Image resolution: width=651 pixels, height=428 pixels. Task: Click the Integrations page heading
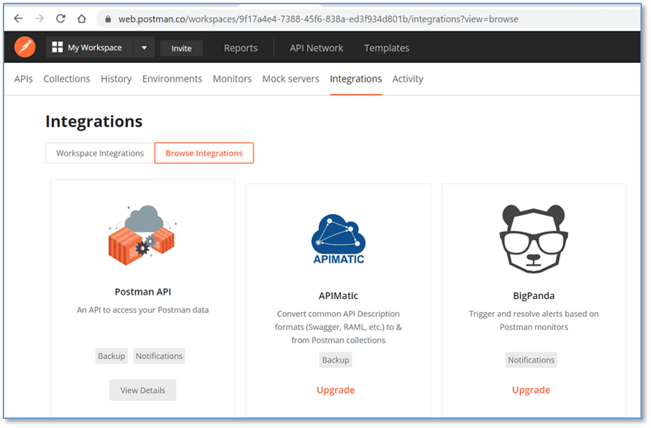click(x=94, y=121)
